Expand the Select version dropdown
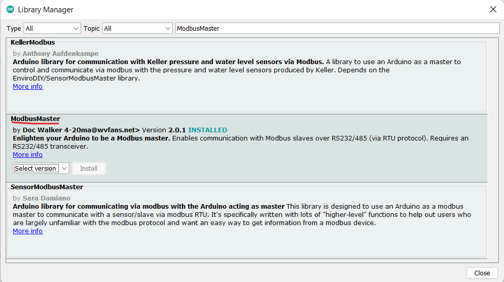The image size is (504, 282). tap(41, 168)
